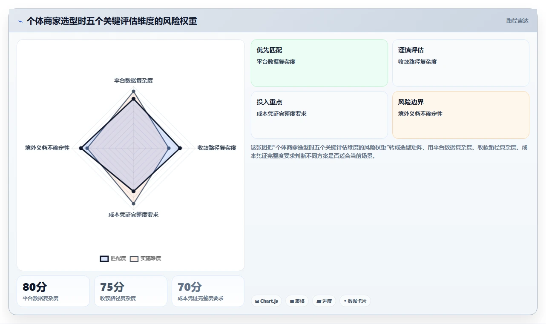The width and height of the screenshot is (546, 324).
Task: Click the 进度 tag
Action: (x=324, y=301)
